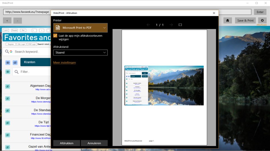Go forward with the browser forward arrow
Image resolution: width=270 pixels, height=151 pixels.
[17, 21]
